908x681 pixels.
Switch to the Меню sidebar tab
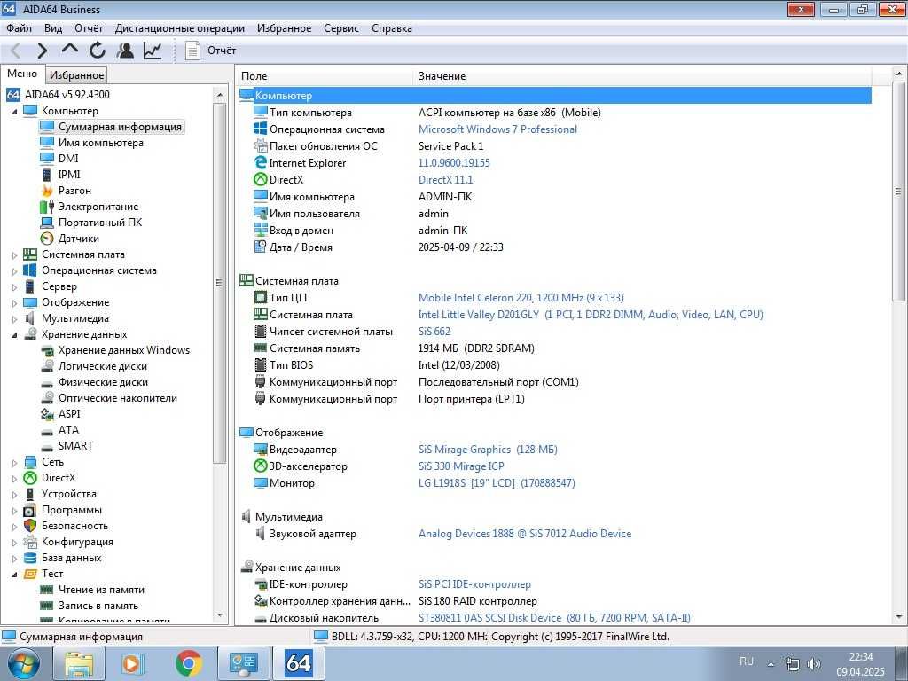pyautogui.click(x=22, y=74)
